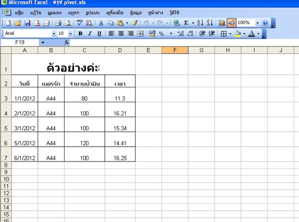Click the Select All corner button
This screenshot has height=222, width=299.
point(6,50)
